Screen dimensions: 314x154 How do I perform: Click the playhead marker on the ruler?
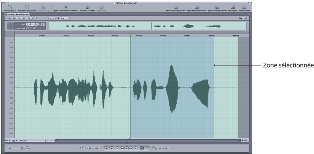tap(131, 35)
